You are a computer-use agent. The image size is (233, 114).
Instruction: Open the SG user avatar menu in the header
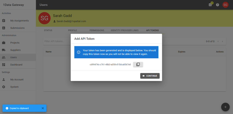point(225,5)
